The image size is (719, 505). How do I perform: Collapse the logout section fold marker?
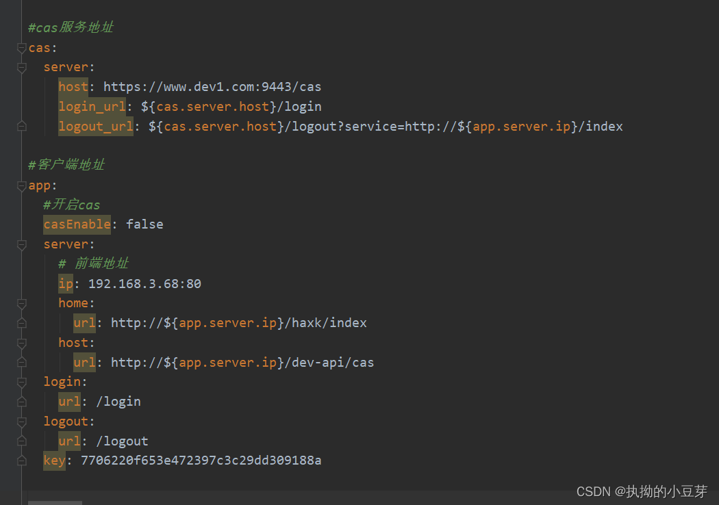coord(21,421)
